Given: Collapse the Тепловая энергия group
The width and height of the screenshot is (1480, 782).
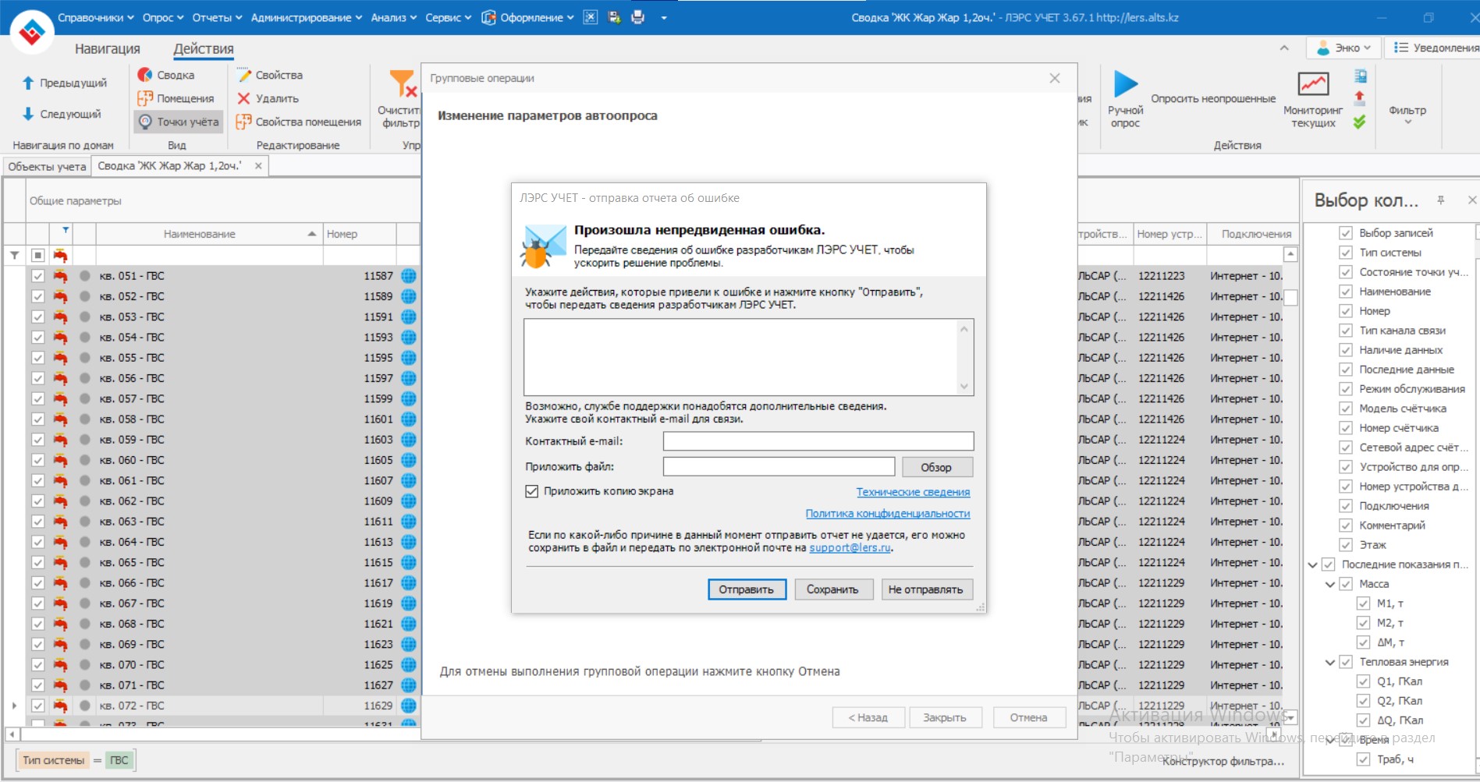Looking at the screenshot, I should pos(1330,662).
